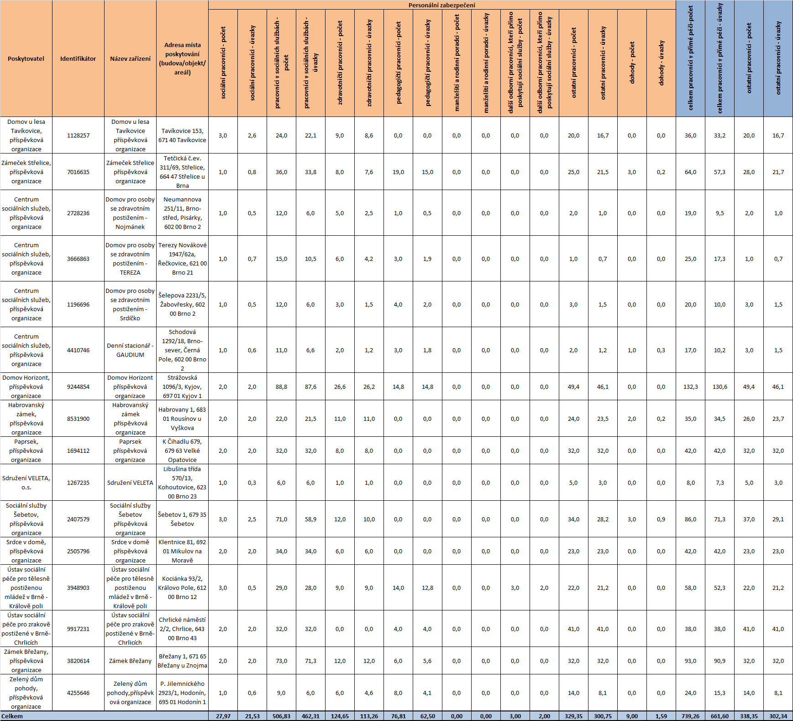
Task: Select facility name 'Denní stacionář - GAUDIUM'
Action: point(130,350)
